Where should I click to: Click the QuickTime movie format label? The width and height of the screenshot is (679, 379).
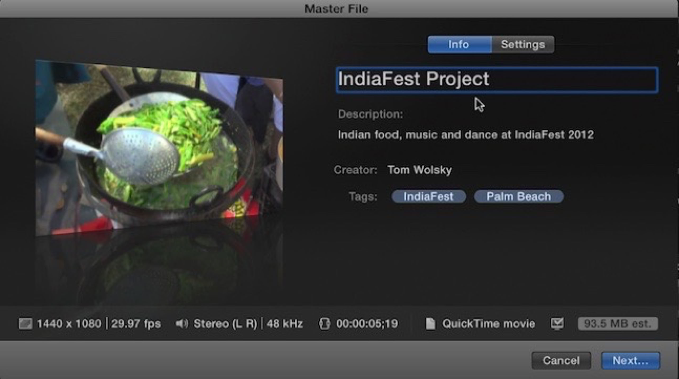click(x=488, y=323)
